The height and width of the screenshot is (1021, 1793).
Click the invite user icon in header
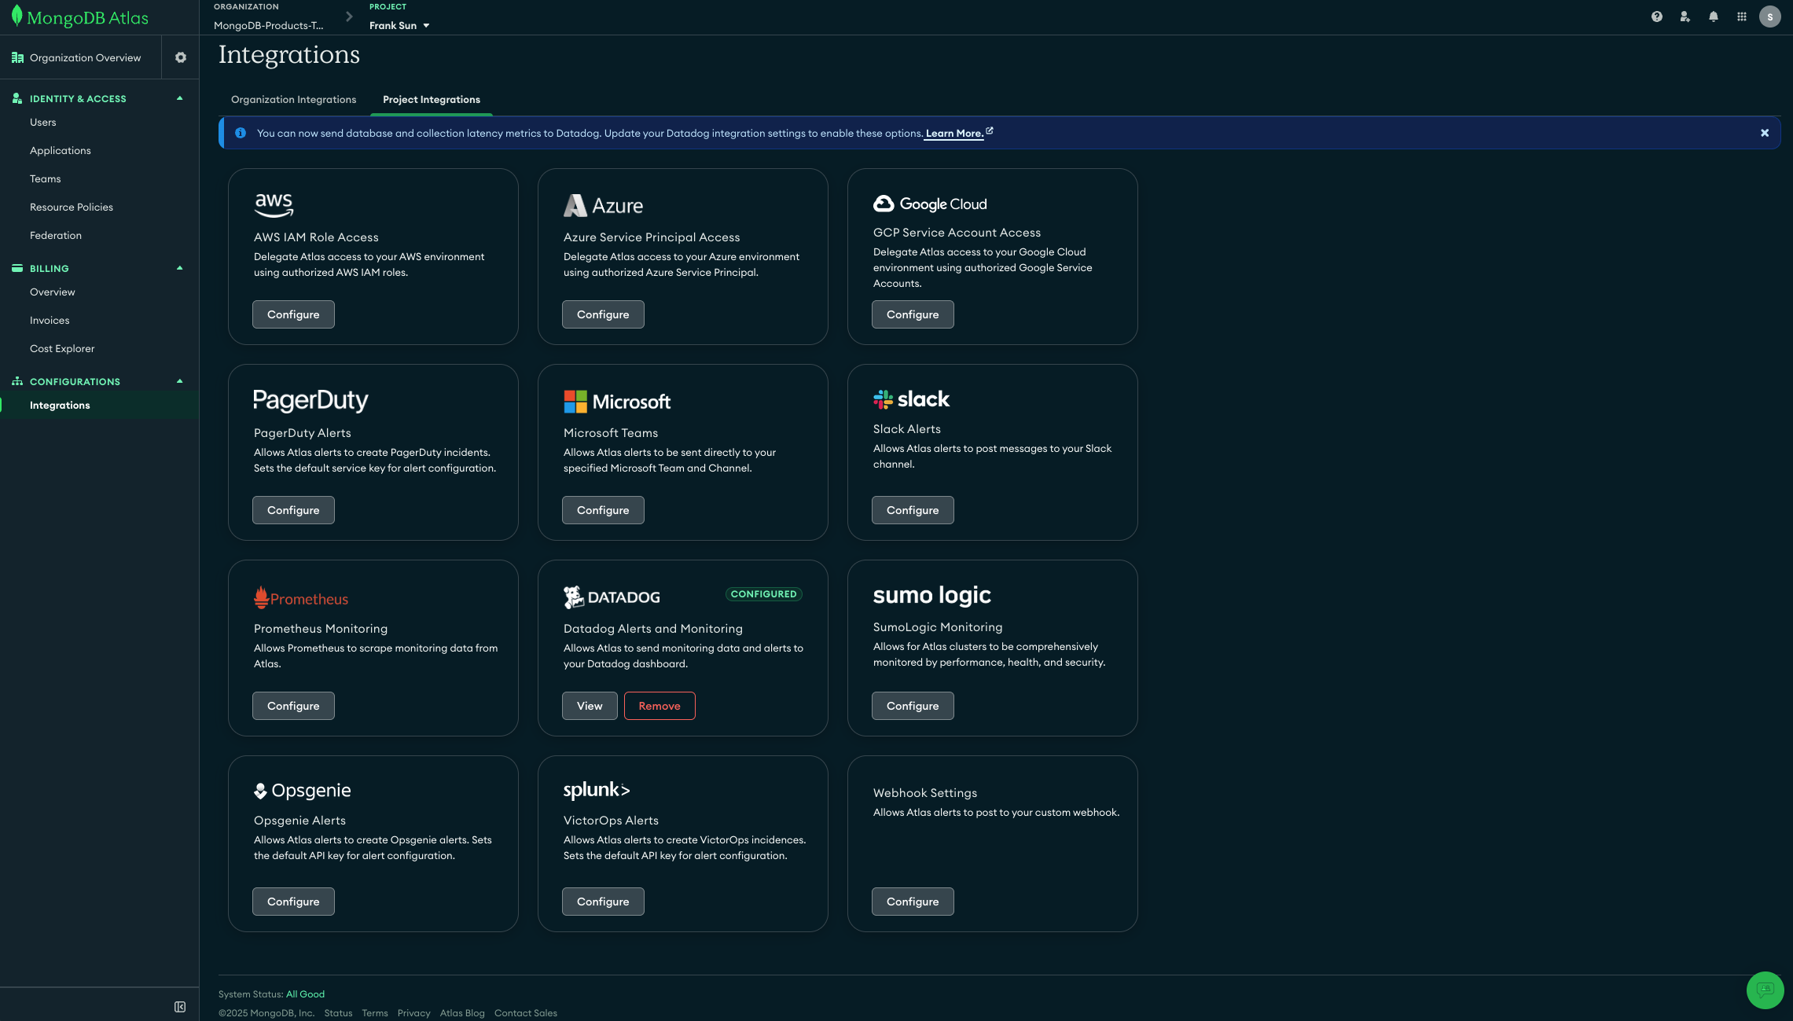click(x=1685, y=17)
